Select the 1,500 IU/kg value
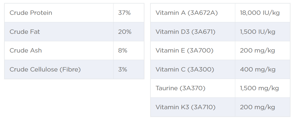 [x=258, y=32]
